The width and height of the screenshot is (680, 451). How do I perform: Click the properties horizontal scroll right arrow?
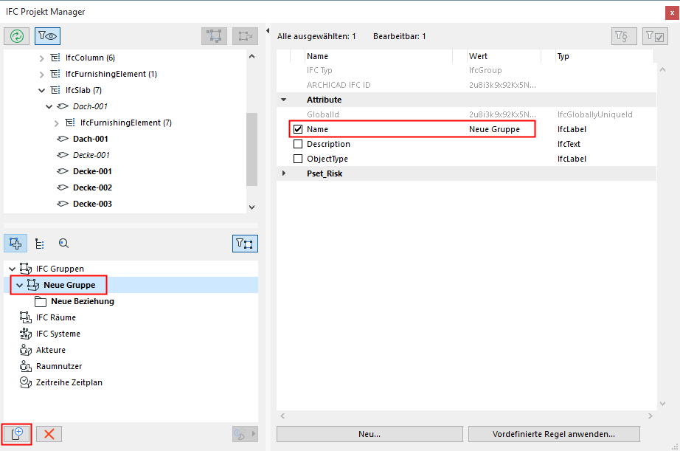click(x=650, y=416)
